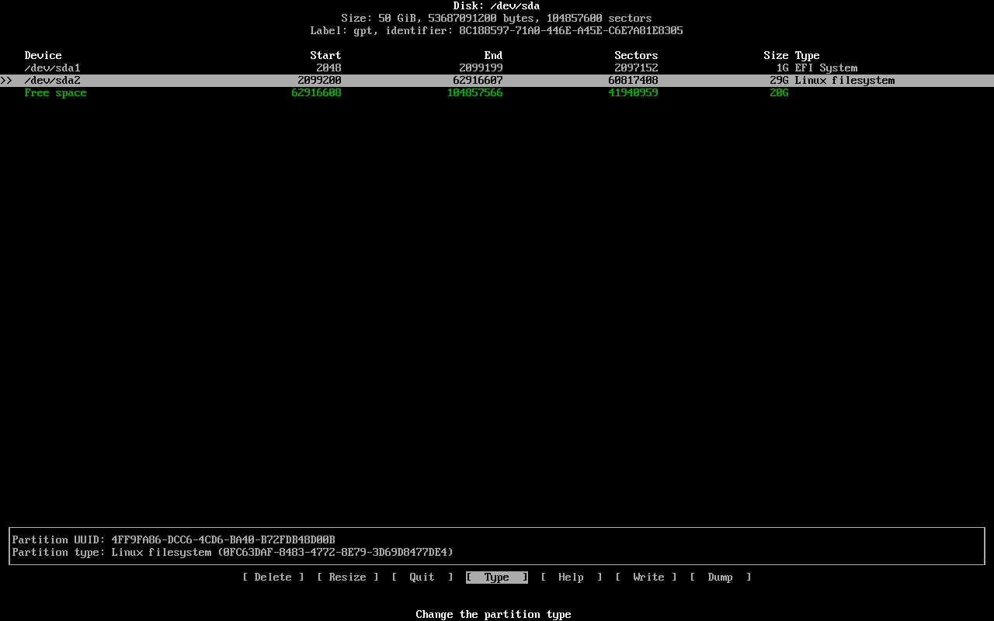The width and height of the screenshot is (994, 621).
Task: Click the Start column header
Action: pyautogui.click(x=325, y=55)
